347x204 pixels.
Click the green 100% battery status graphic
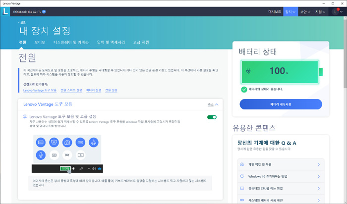(282, 72)
